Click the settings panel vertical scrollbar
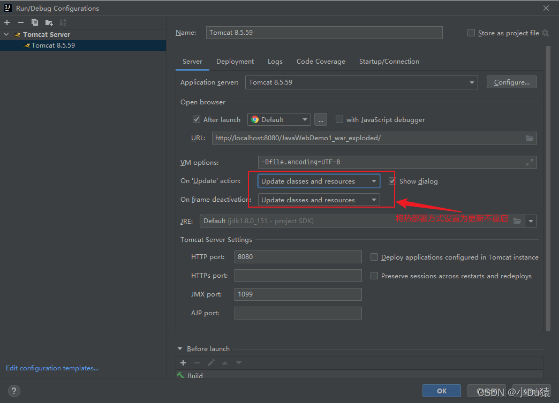559x403 pixels. pyautogui.click(x=548, y=189)
